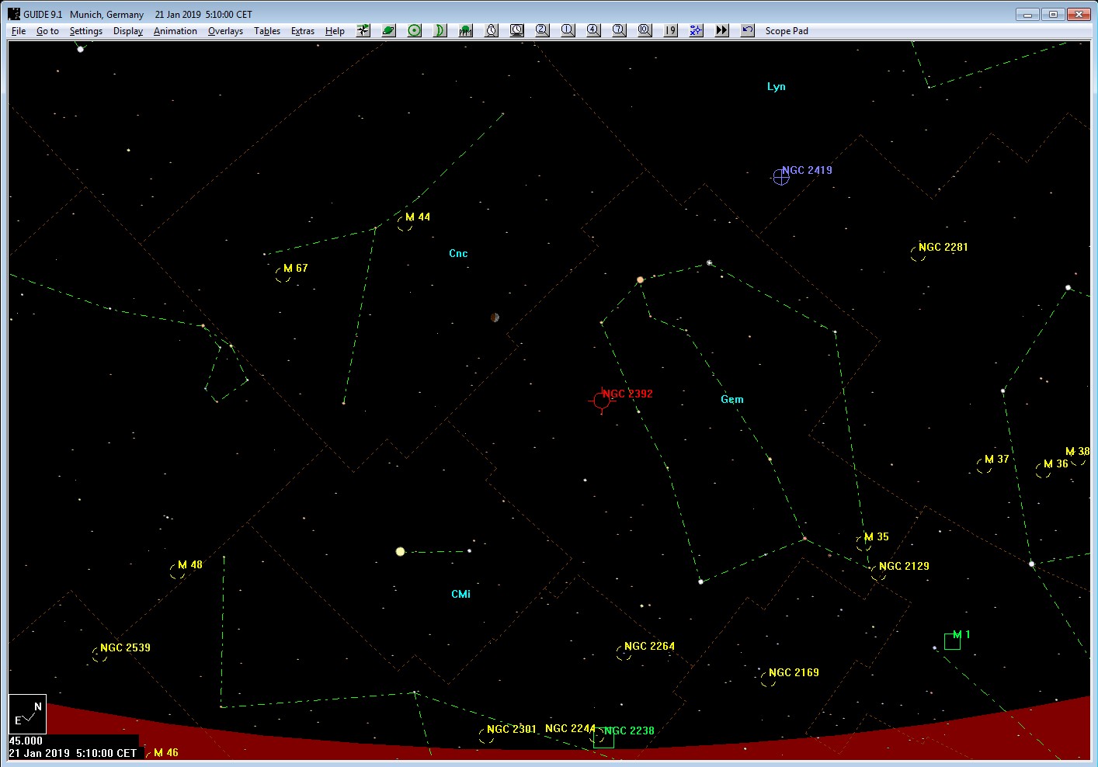Select globular cluster NGC 2419
This screenshot has height=767, width=1098.
781,177
